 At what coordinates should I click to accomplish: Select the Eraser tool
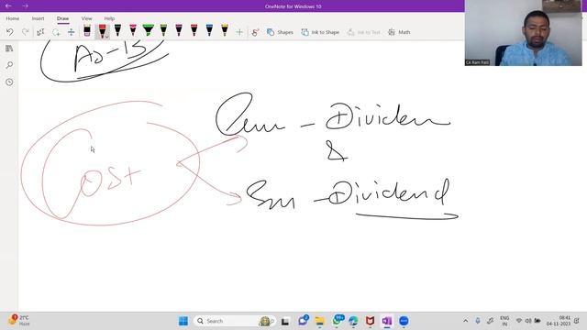pos(87,30)
